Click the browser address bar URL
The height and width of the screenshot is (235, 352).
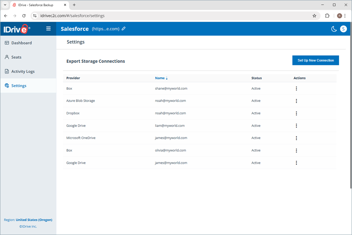[156, 16]
